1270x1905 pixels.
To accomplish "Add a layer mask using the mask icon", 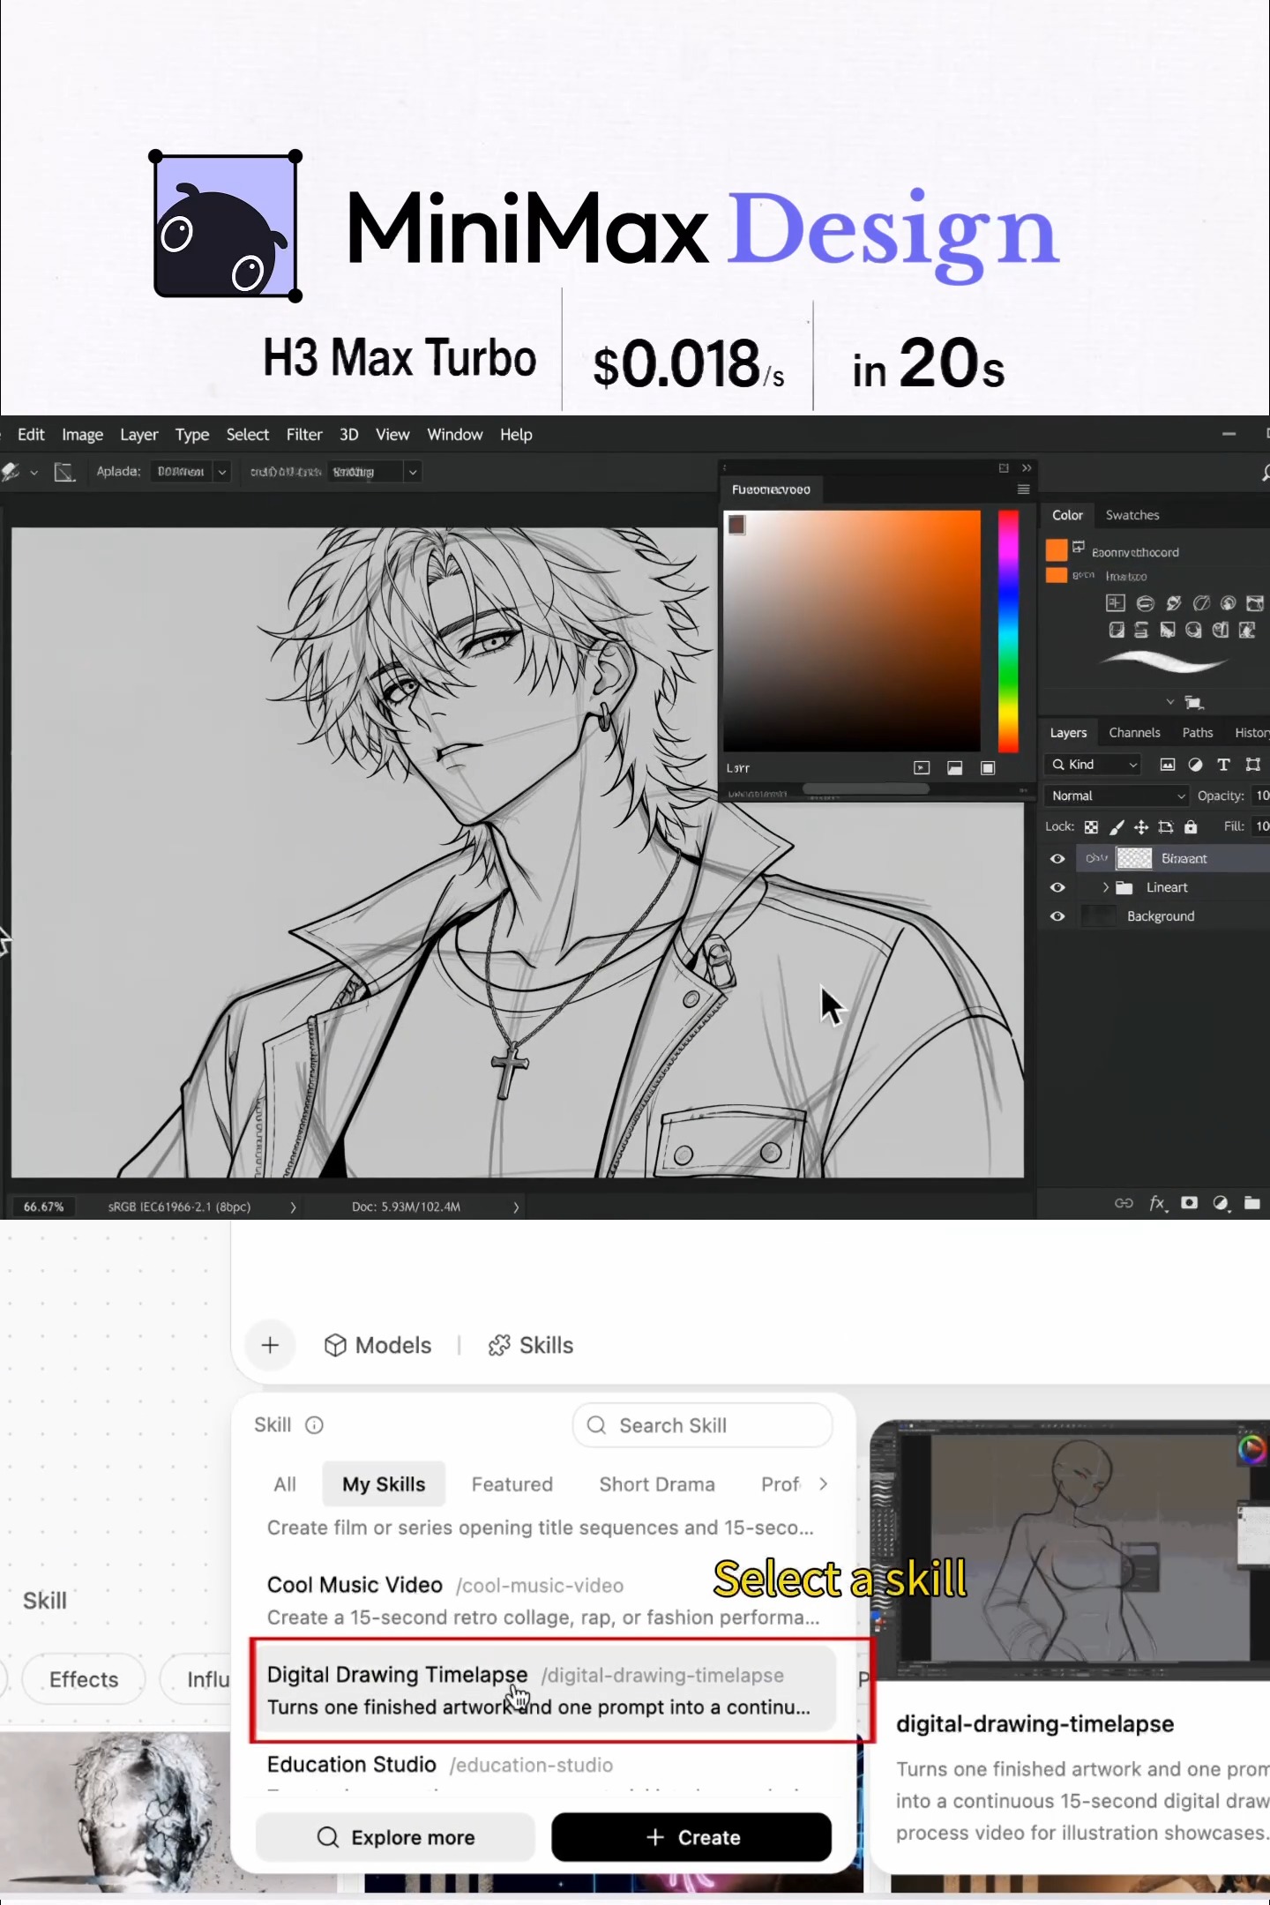I will coord(1190,1203).
